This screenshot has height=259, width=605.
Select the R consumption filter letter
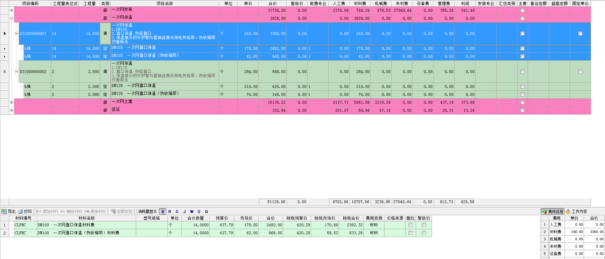point(170,211)
